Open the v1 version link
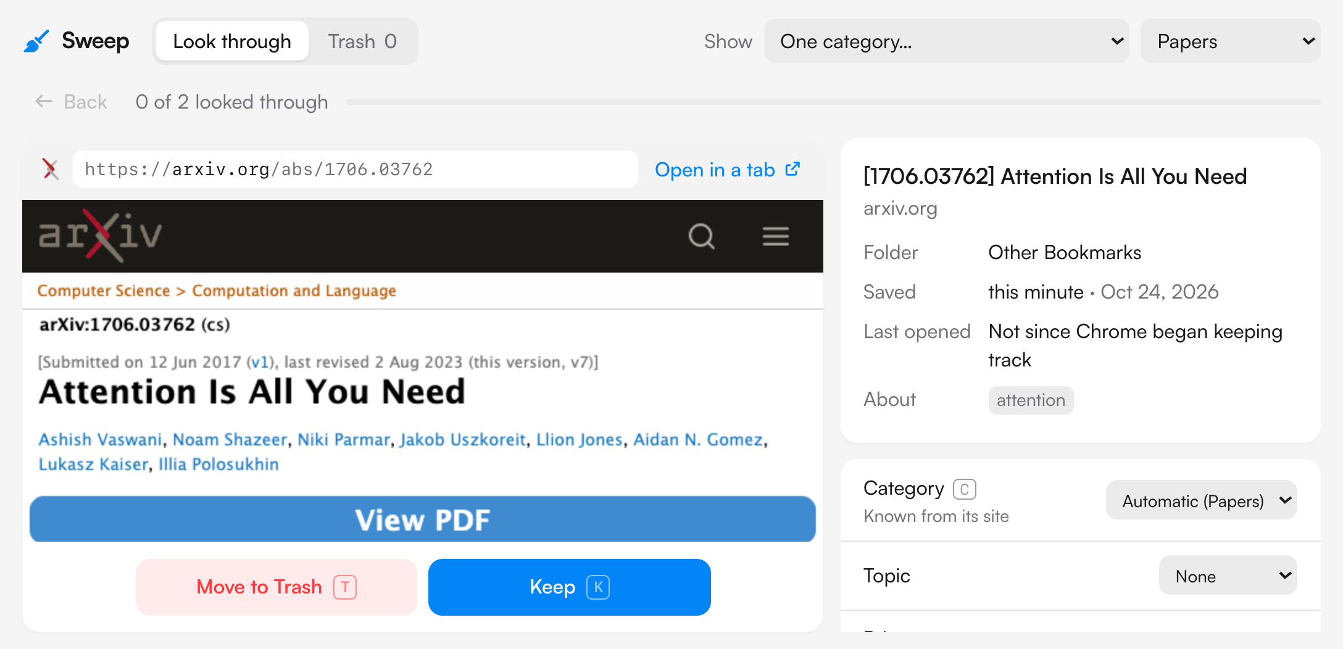Screen dimensions: 1343x649 tap(259, 362)
